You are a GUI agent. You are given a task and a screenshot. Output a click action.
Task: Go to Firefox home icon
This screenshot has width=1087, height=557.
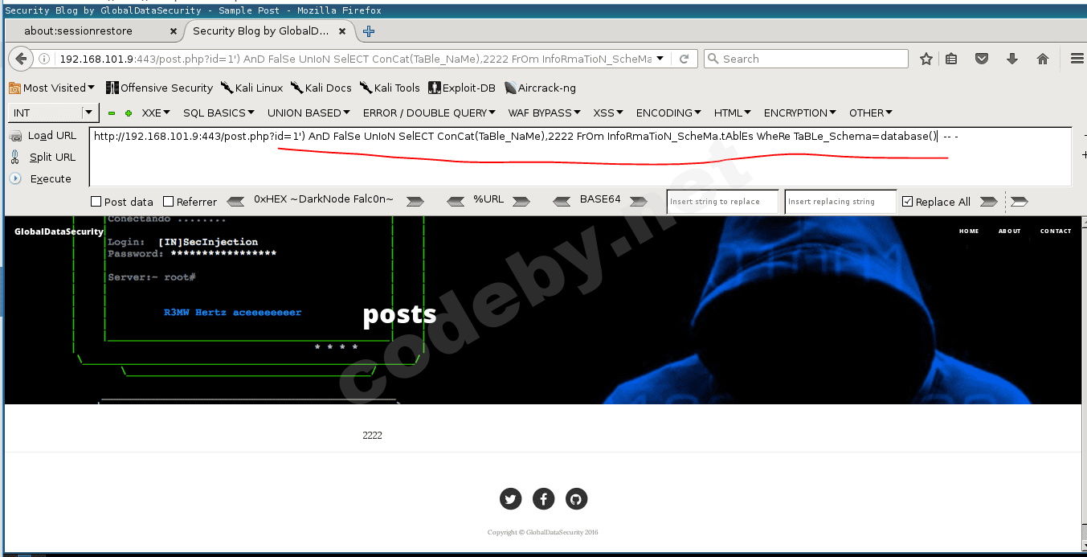pos(1043,59)
